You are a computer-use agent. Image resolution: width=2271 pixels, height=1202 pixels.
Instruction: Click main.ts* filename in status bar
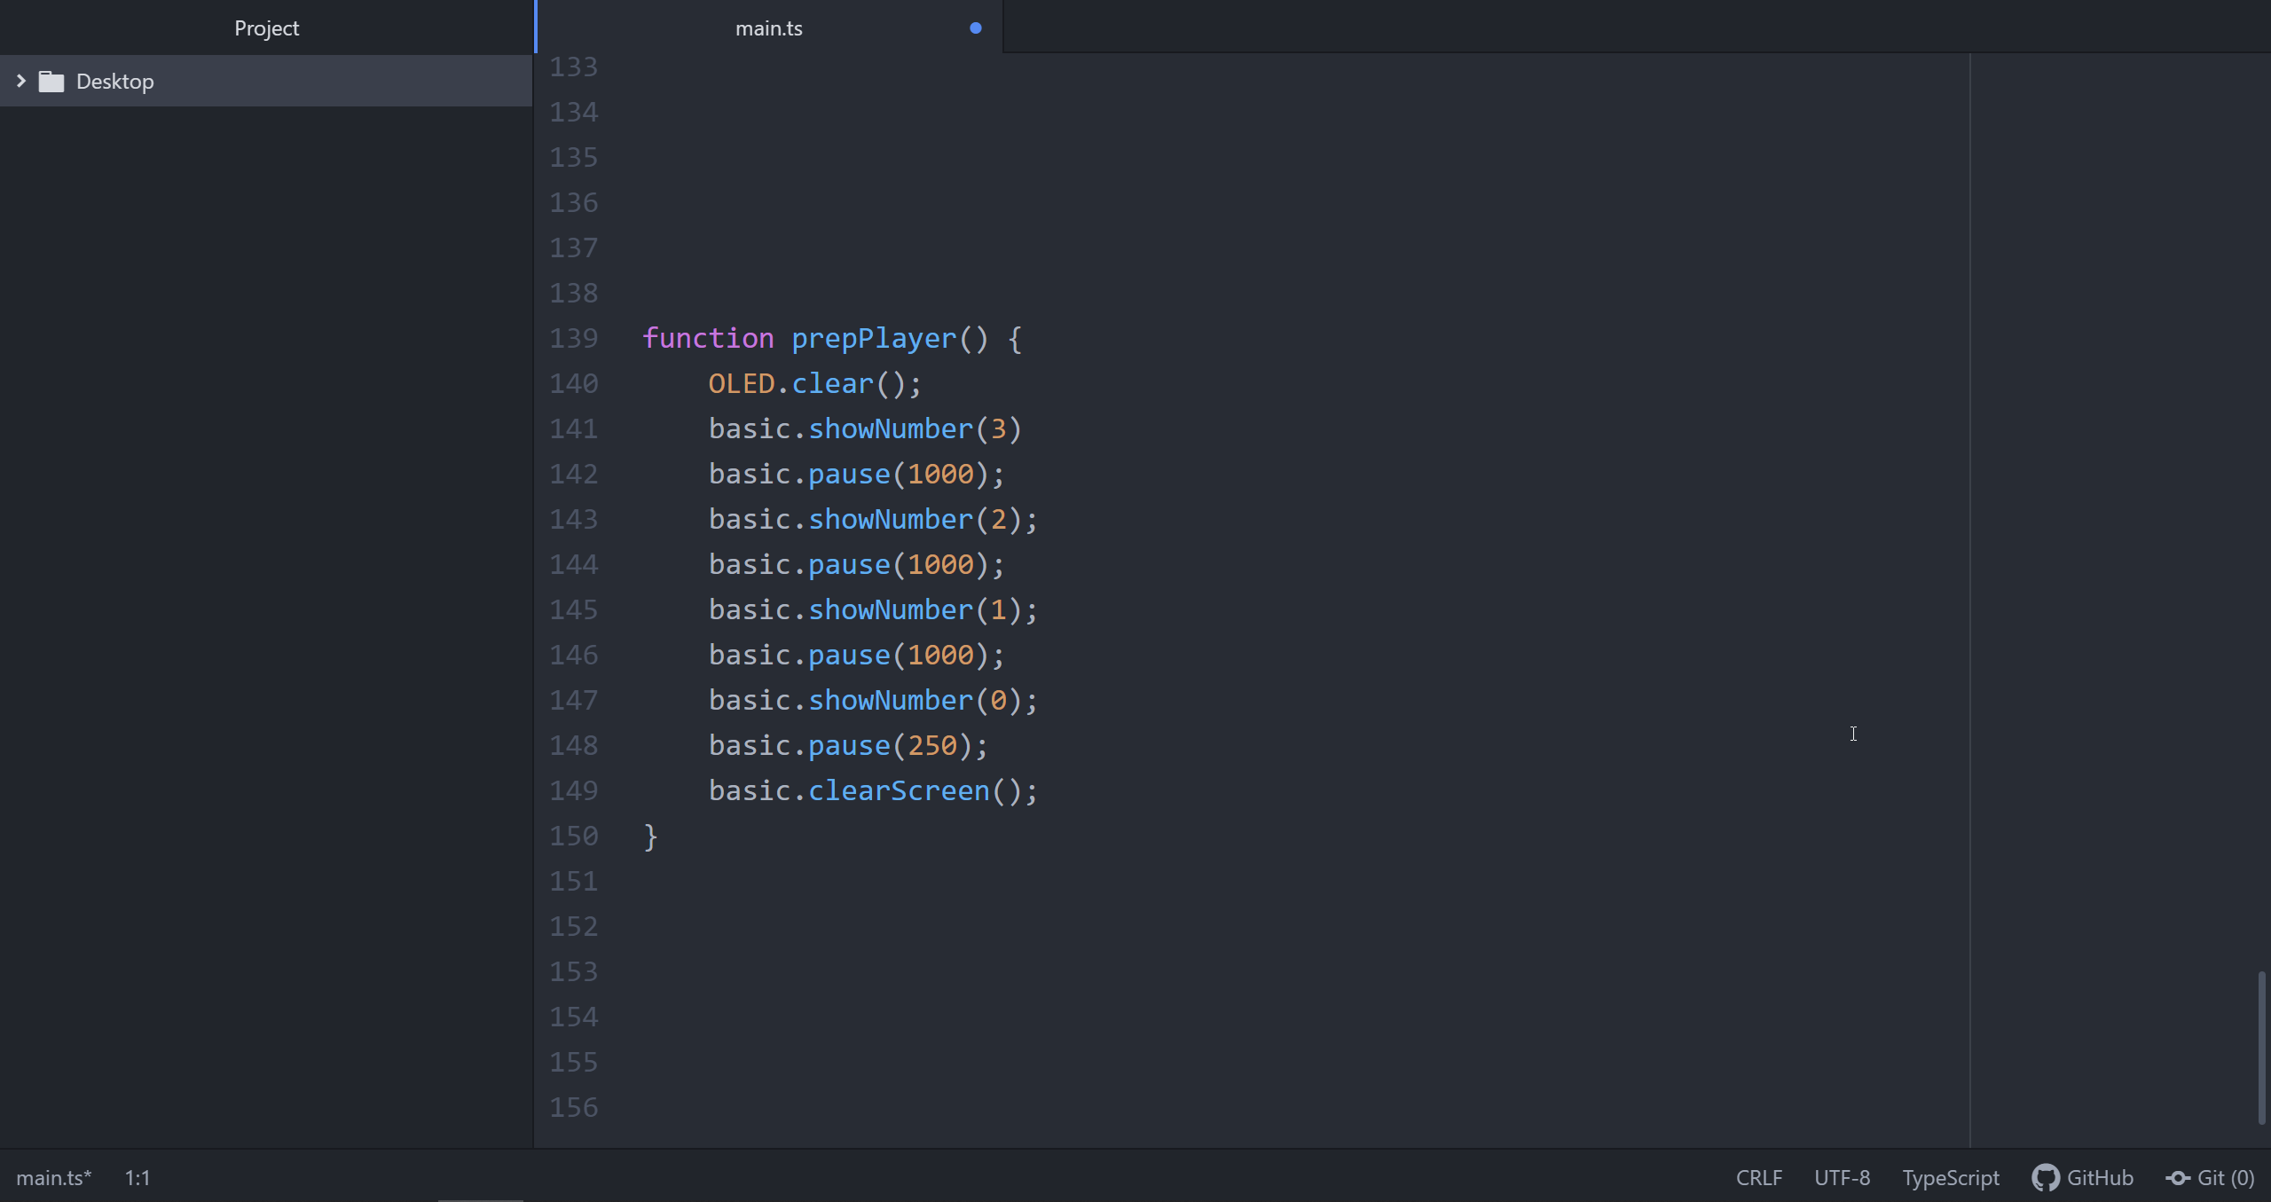tap(53, 1178)
